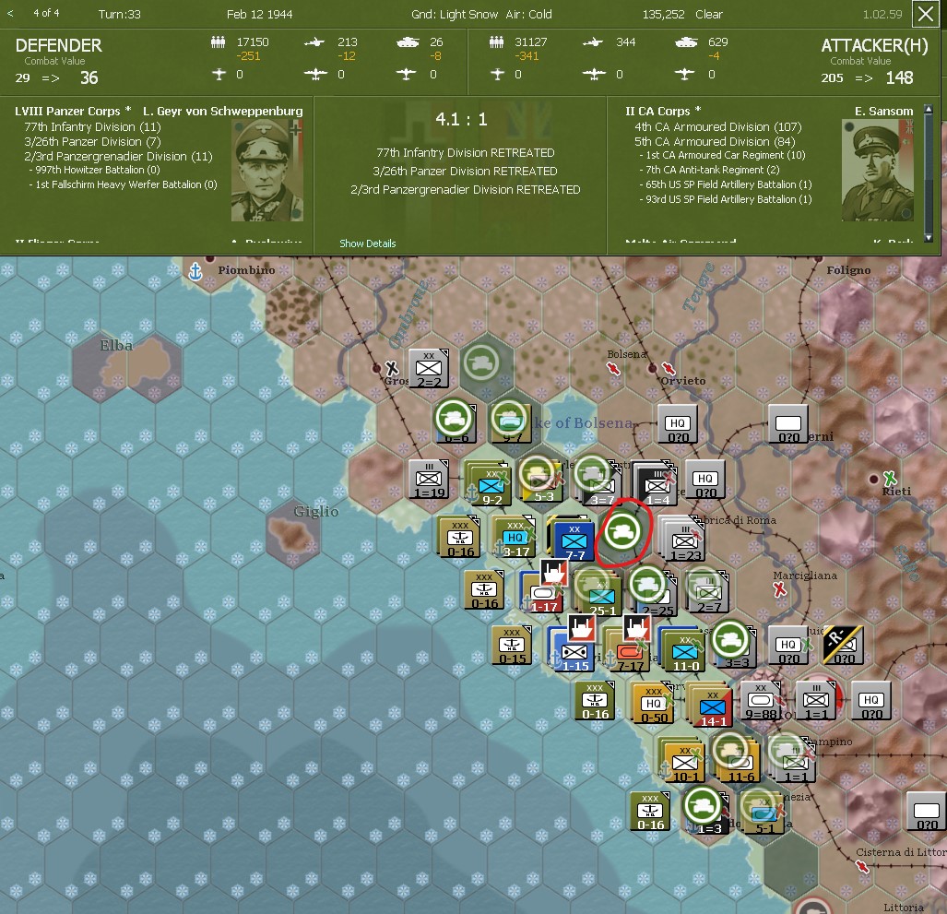Select the 11-0 infantry division counter
Image resolution: width=947 pixels, height=914 pixels.
click(684, 652)
